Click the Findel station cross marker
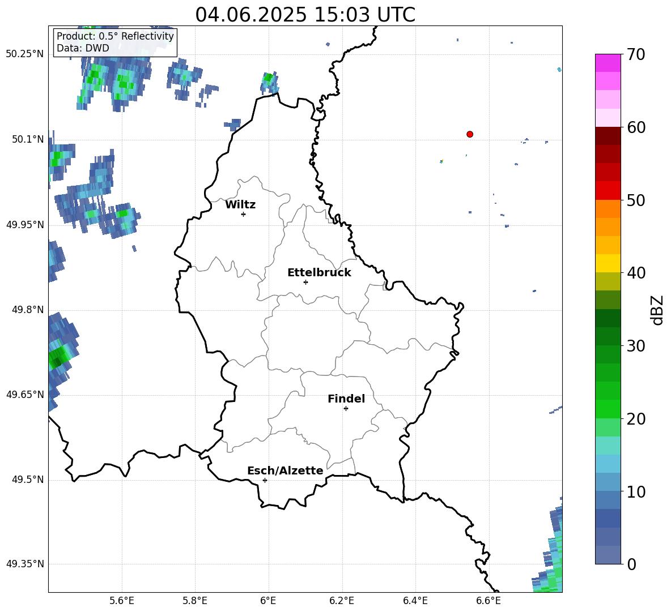Image resolution: width=671 pixels, height=612 pixels. tap(346, 409)
